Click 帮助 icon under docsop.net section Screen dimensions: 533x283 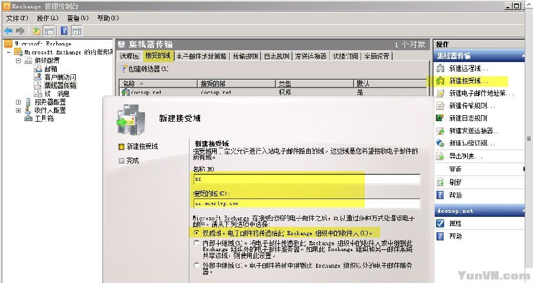coord(440,236)
